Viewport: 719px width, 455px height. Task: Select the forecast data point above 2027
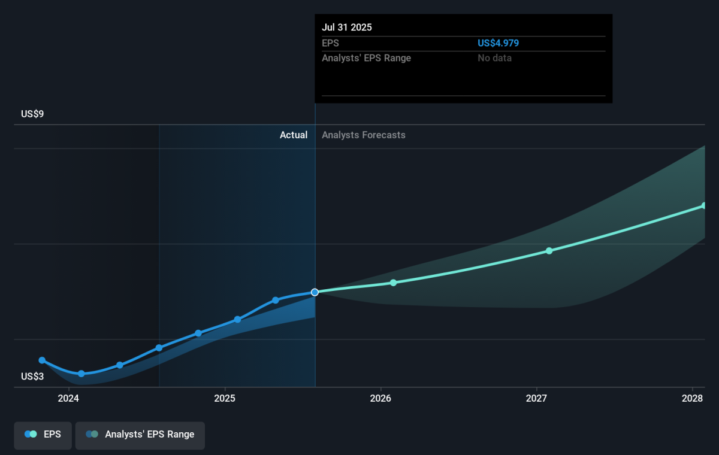(x=549, y=251)
